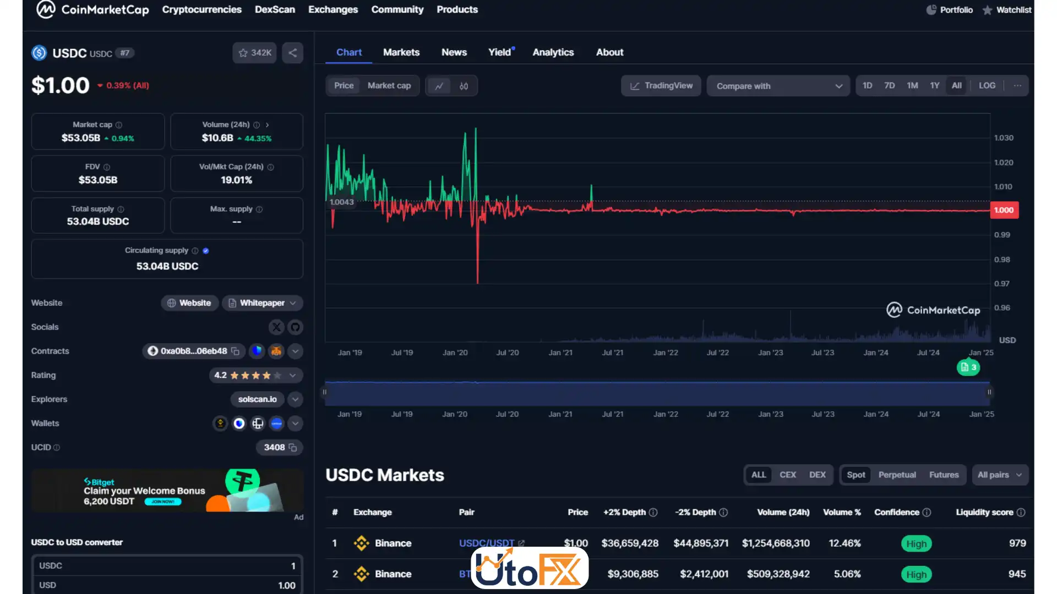1057x594 pixels.
Task: Add USDC to watchlist with star button
Action: click(x=254, y=53)
